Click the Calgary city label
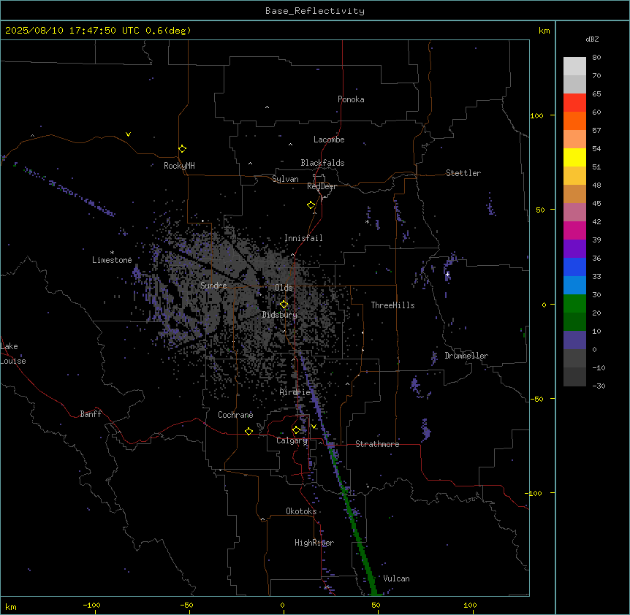Viewport: 630px width, 615px height. pos(292,440)
